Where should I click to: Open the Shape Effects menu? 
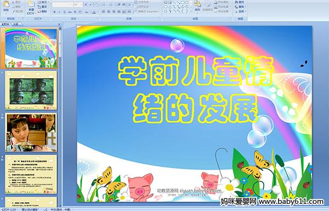click(222, 12)
